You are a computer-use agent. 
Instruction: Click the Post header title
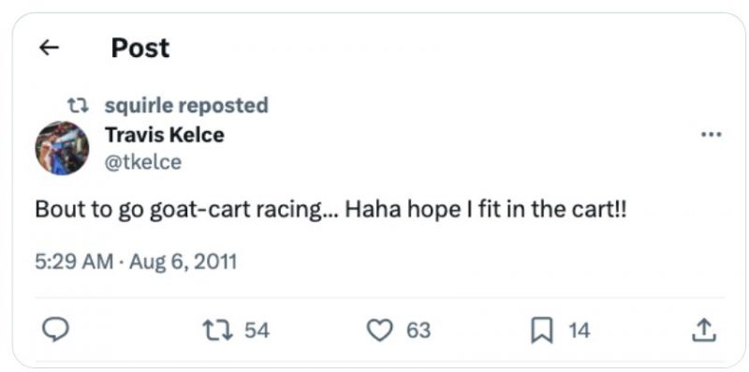(x=140, y=48)
